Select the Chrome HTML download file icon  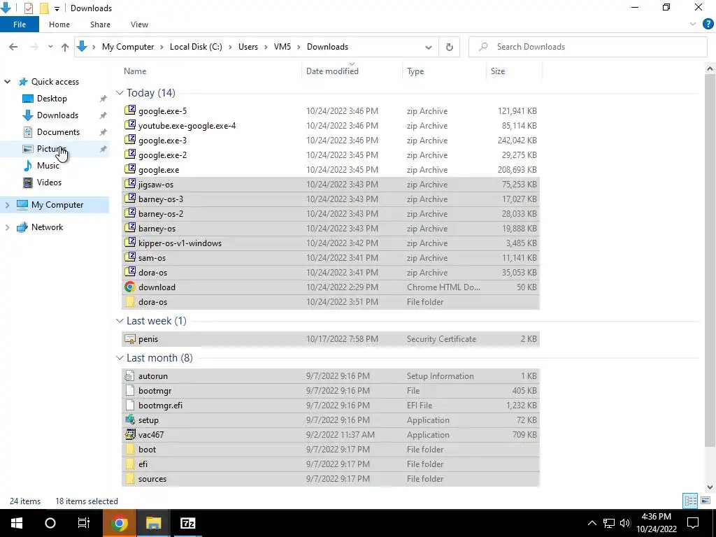click(130, 287)
